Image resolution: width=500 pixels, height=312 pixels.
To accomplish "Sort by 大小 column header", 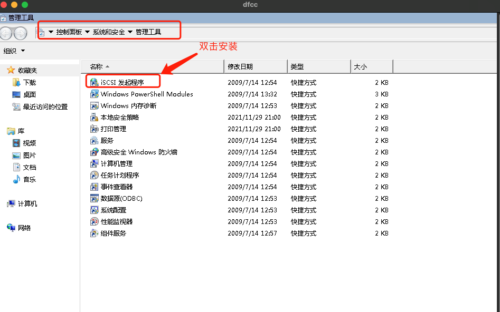I will coord(372,66).
